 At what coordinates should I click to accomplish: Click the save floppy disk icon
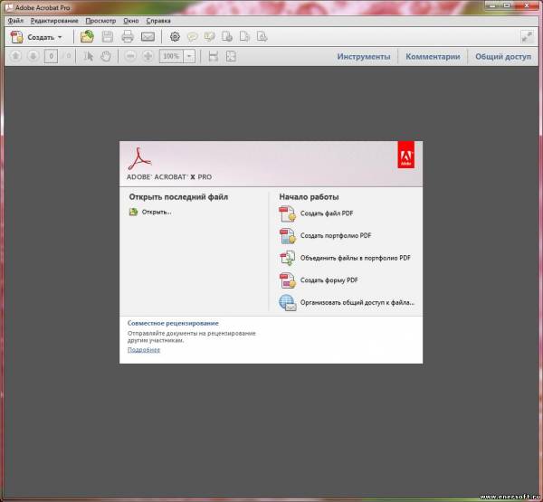[108, 37]
